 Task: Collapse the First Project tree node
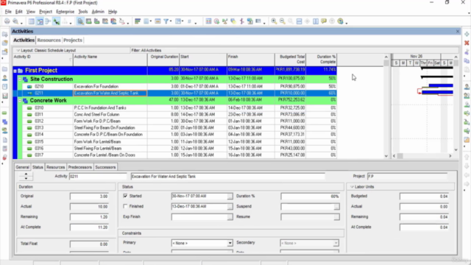click(15, 71)
